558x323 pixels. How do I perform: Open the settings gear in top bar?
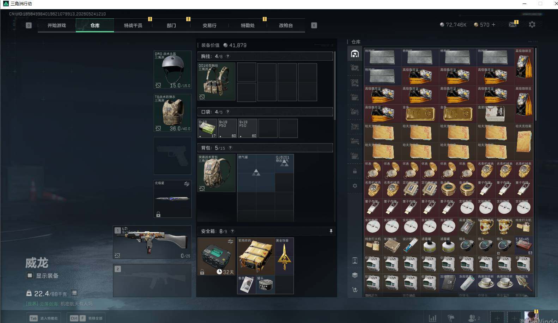tap(532, 25)
